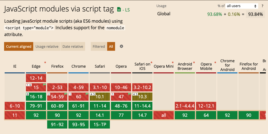Click Safari 3.1-10 version cell
The width and height of the screenshot is (268, 134).
[100, 87]
